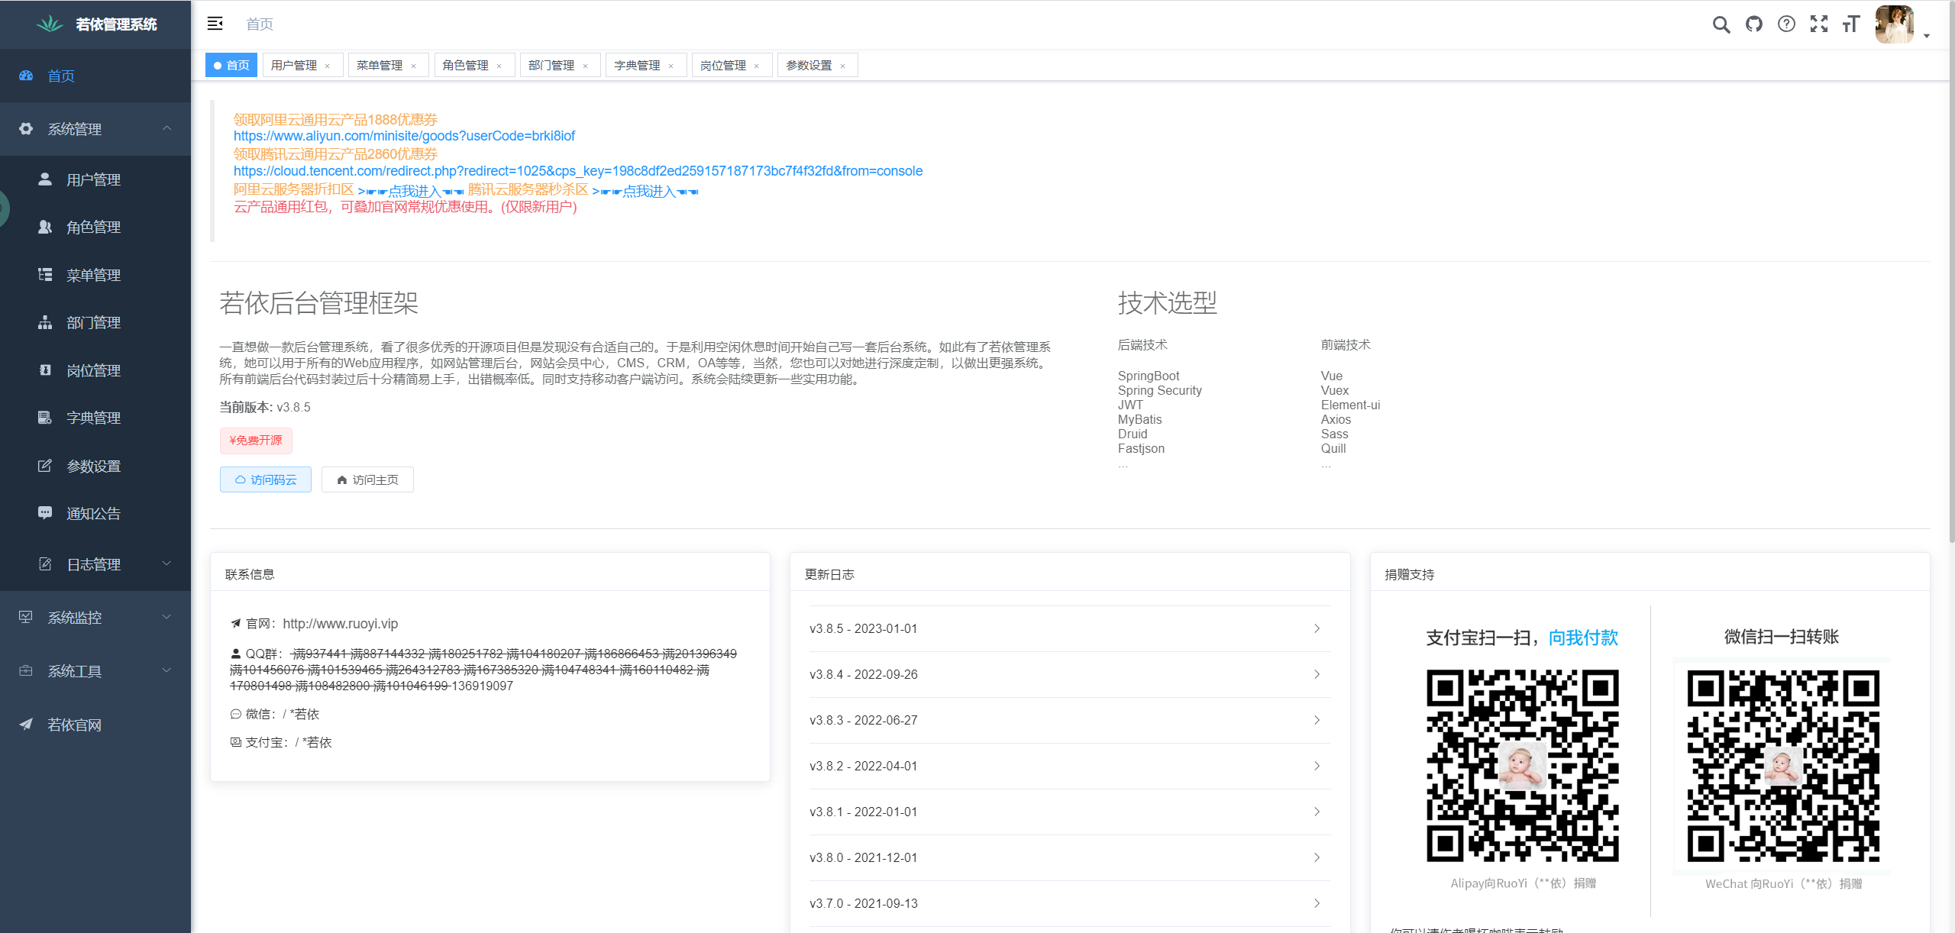Image resolution: width=1955 pixels, height=933 pixels.
Task: Click the 访问主页 button
Action: coord(367,479)
